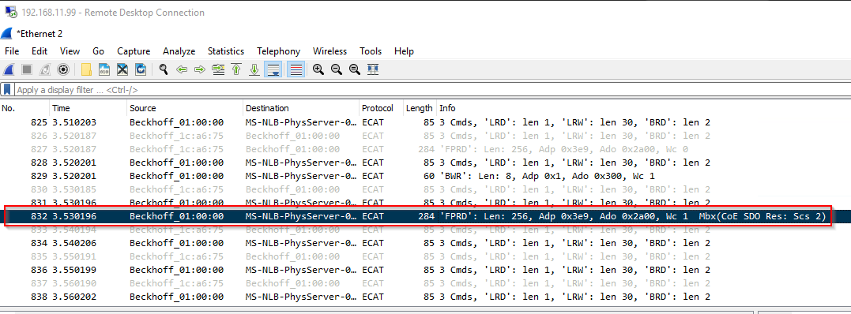851x314 pixels.
Task: Select packet number 828
Action: tap(425, 163)
